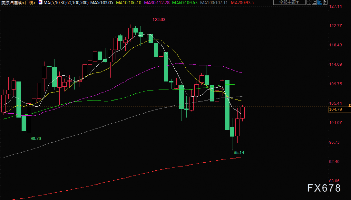Image resolution: width=351 pixels, height=200 pixels.
Task: Click the 127.11 axis price label
Action: pyautogui.click(x=335, y=6)
